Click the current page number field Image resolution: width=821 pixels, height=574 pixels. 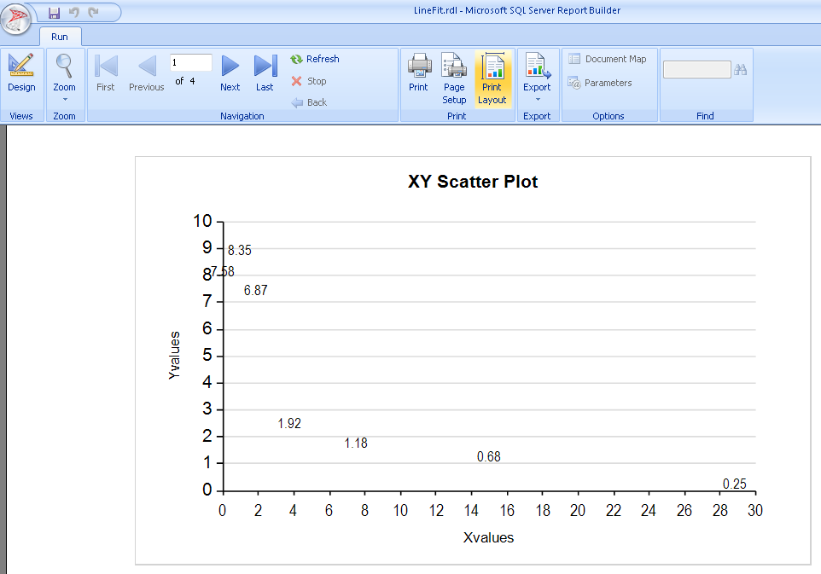tap(190, 63)
